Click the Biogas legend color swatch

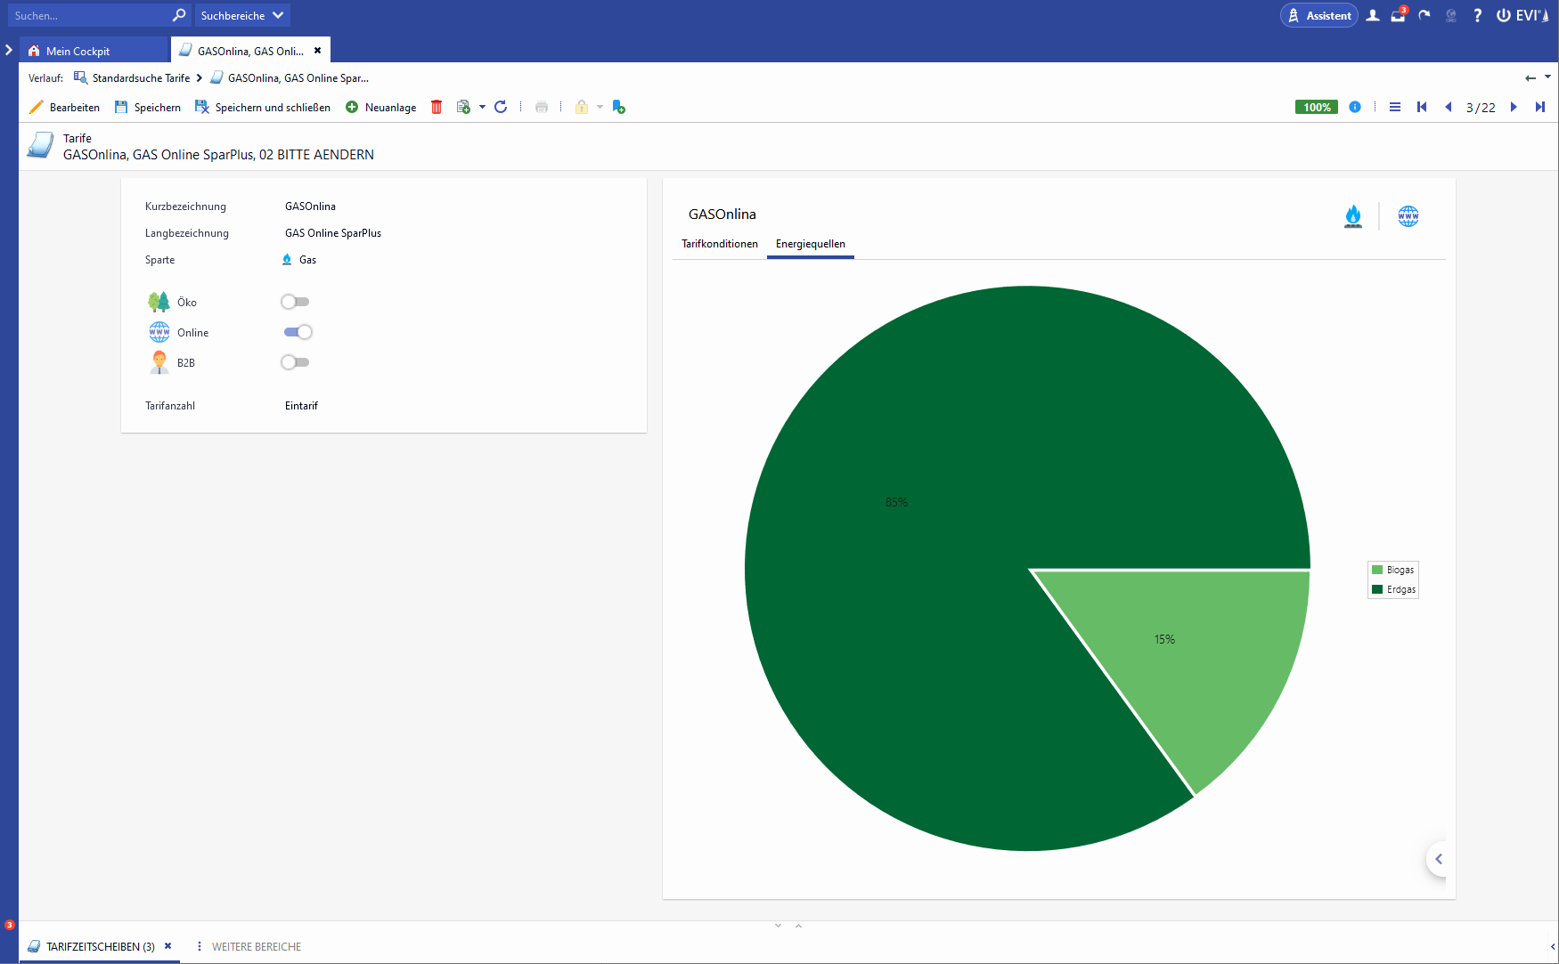1377,570
